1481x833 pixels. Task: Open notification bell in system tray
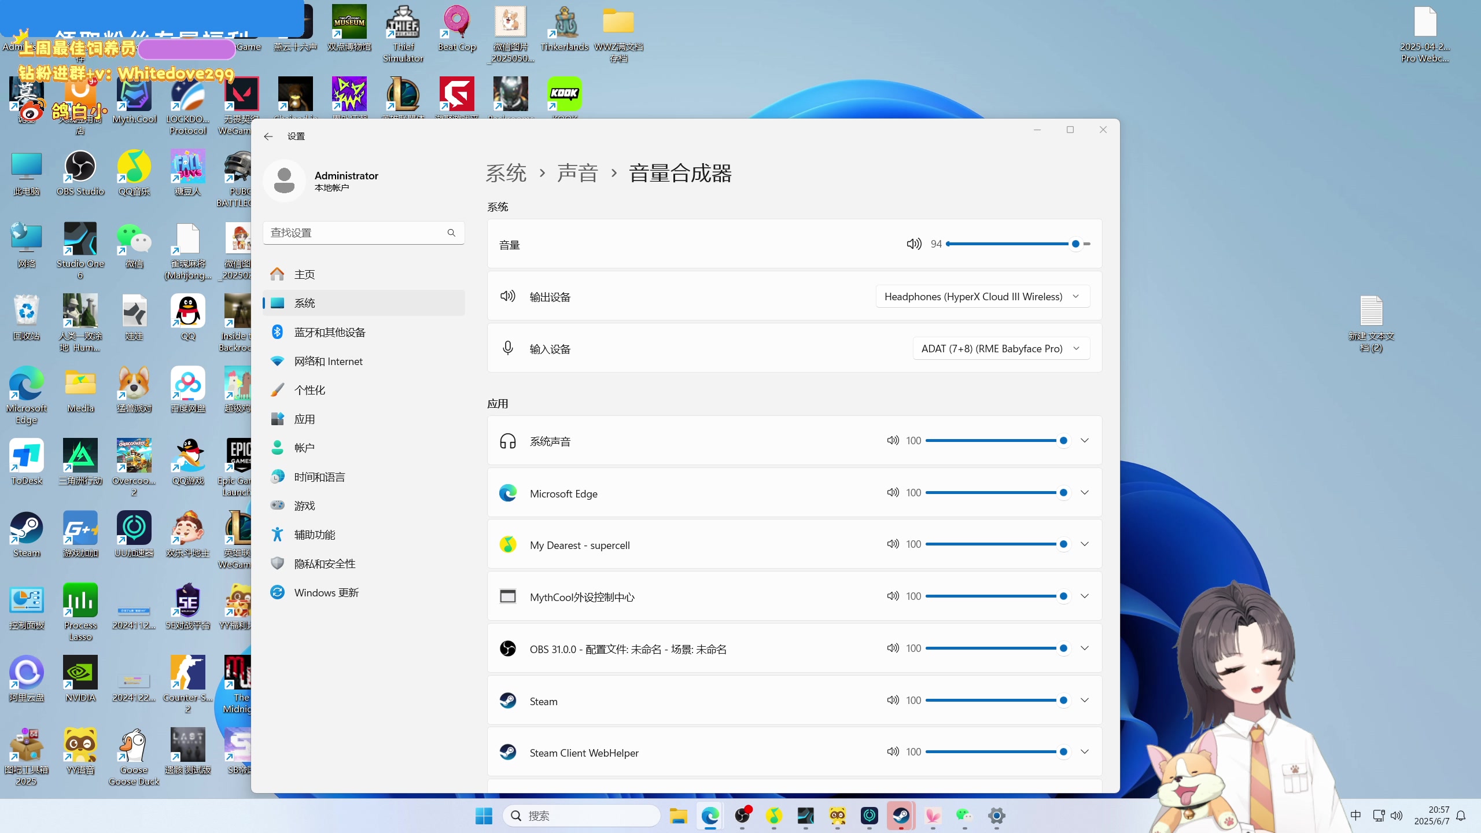pos(1461,816)
